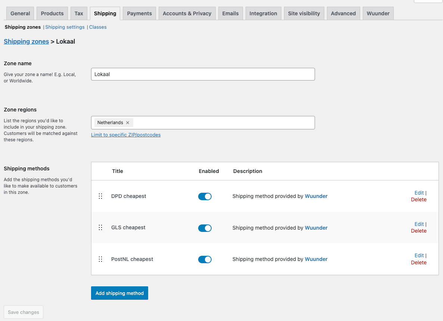443x321 pixels.
Task: Delete the DPD cheapest shipping method
Action: pos(419,199)
